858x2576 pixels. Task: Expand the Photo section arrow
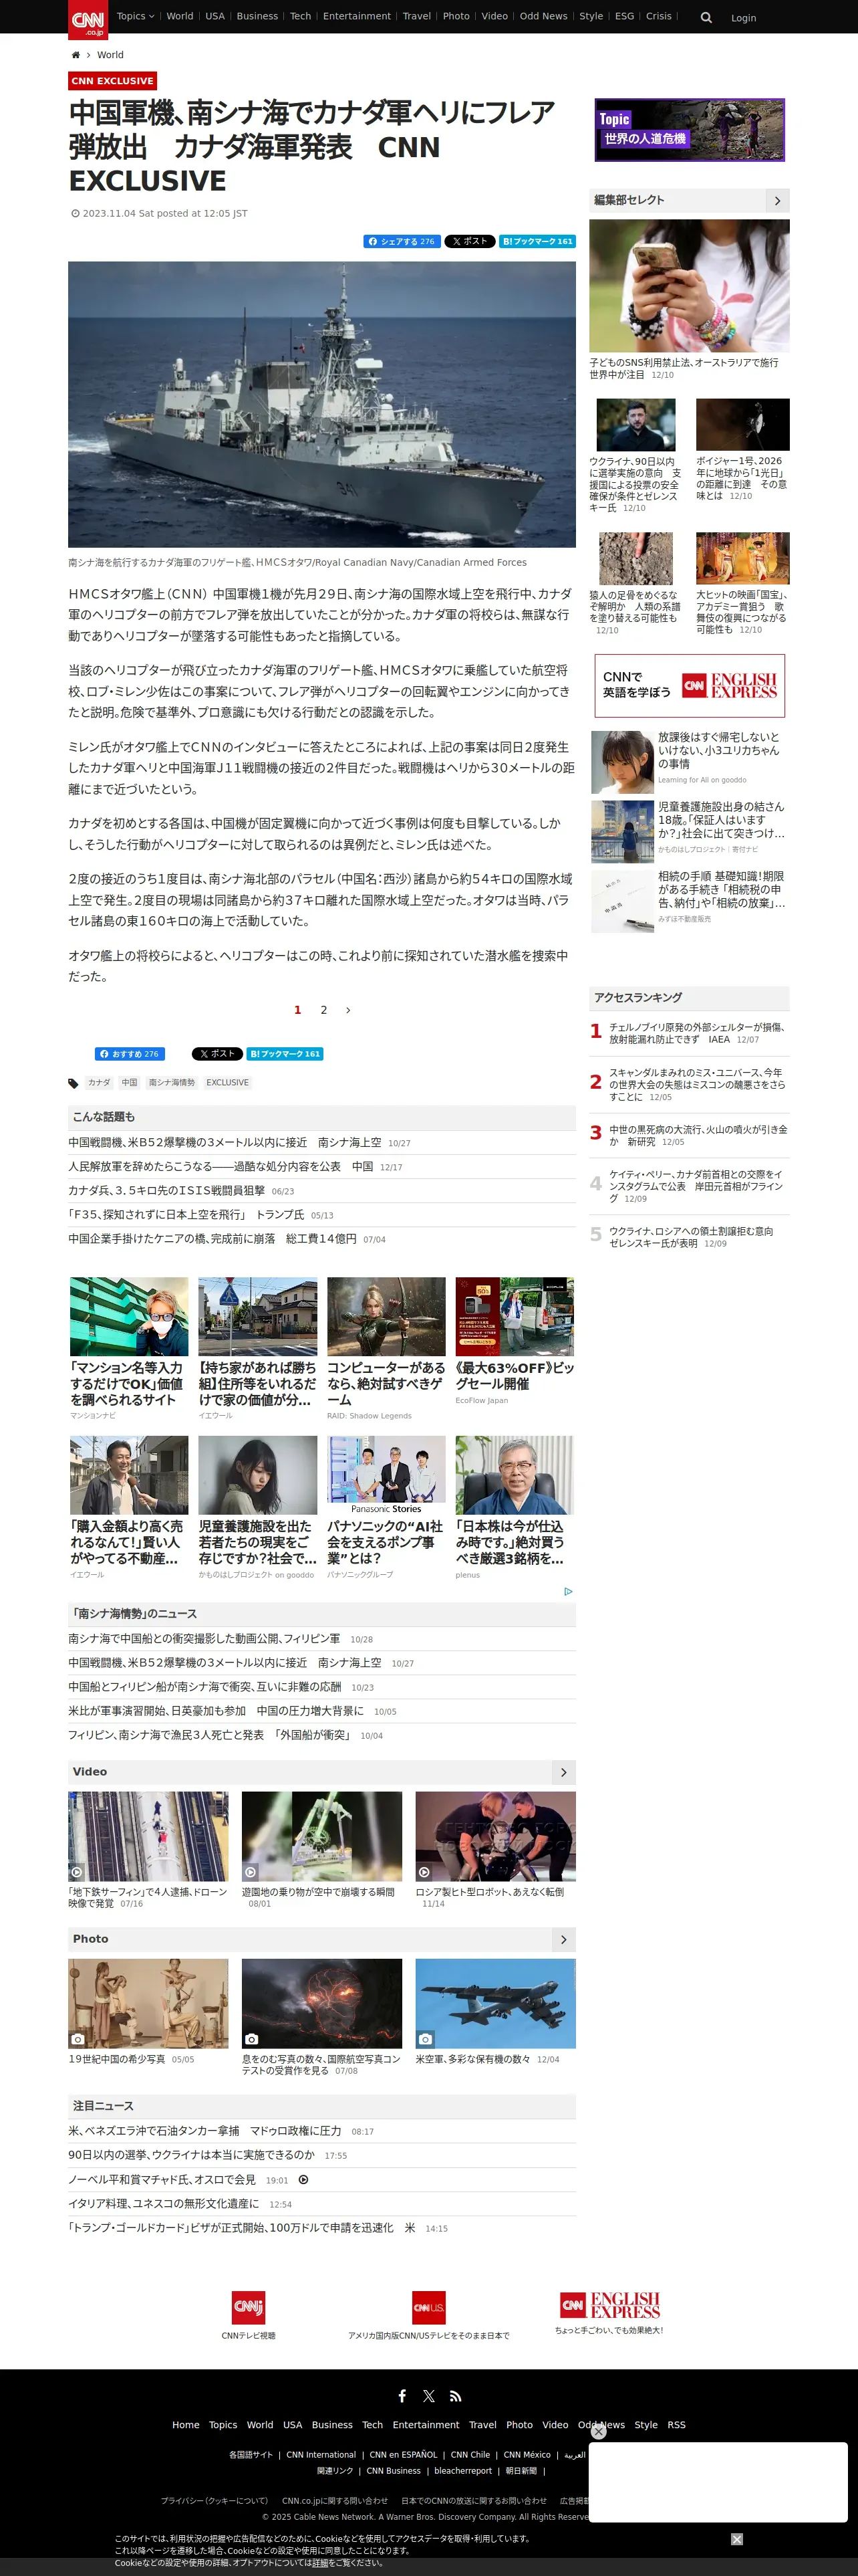click(x=563, y=1939)
